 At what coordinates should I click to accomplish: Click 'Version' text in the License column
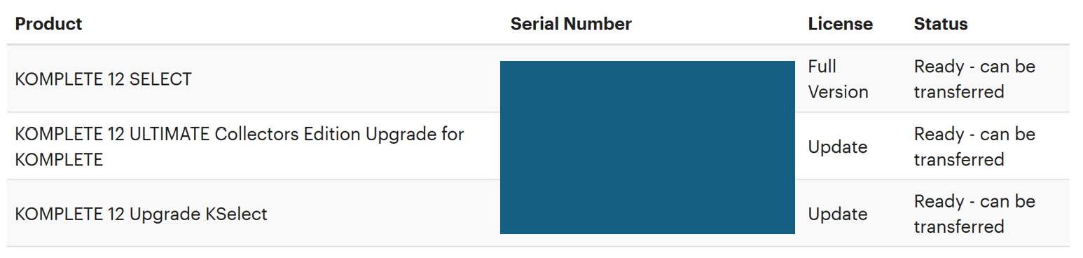(838, 92)
